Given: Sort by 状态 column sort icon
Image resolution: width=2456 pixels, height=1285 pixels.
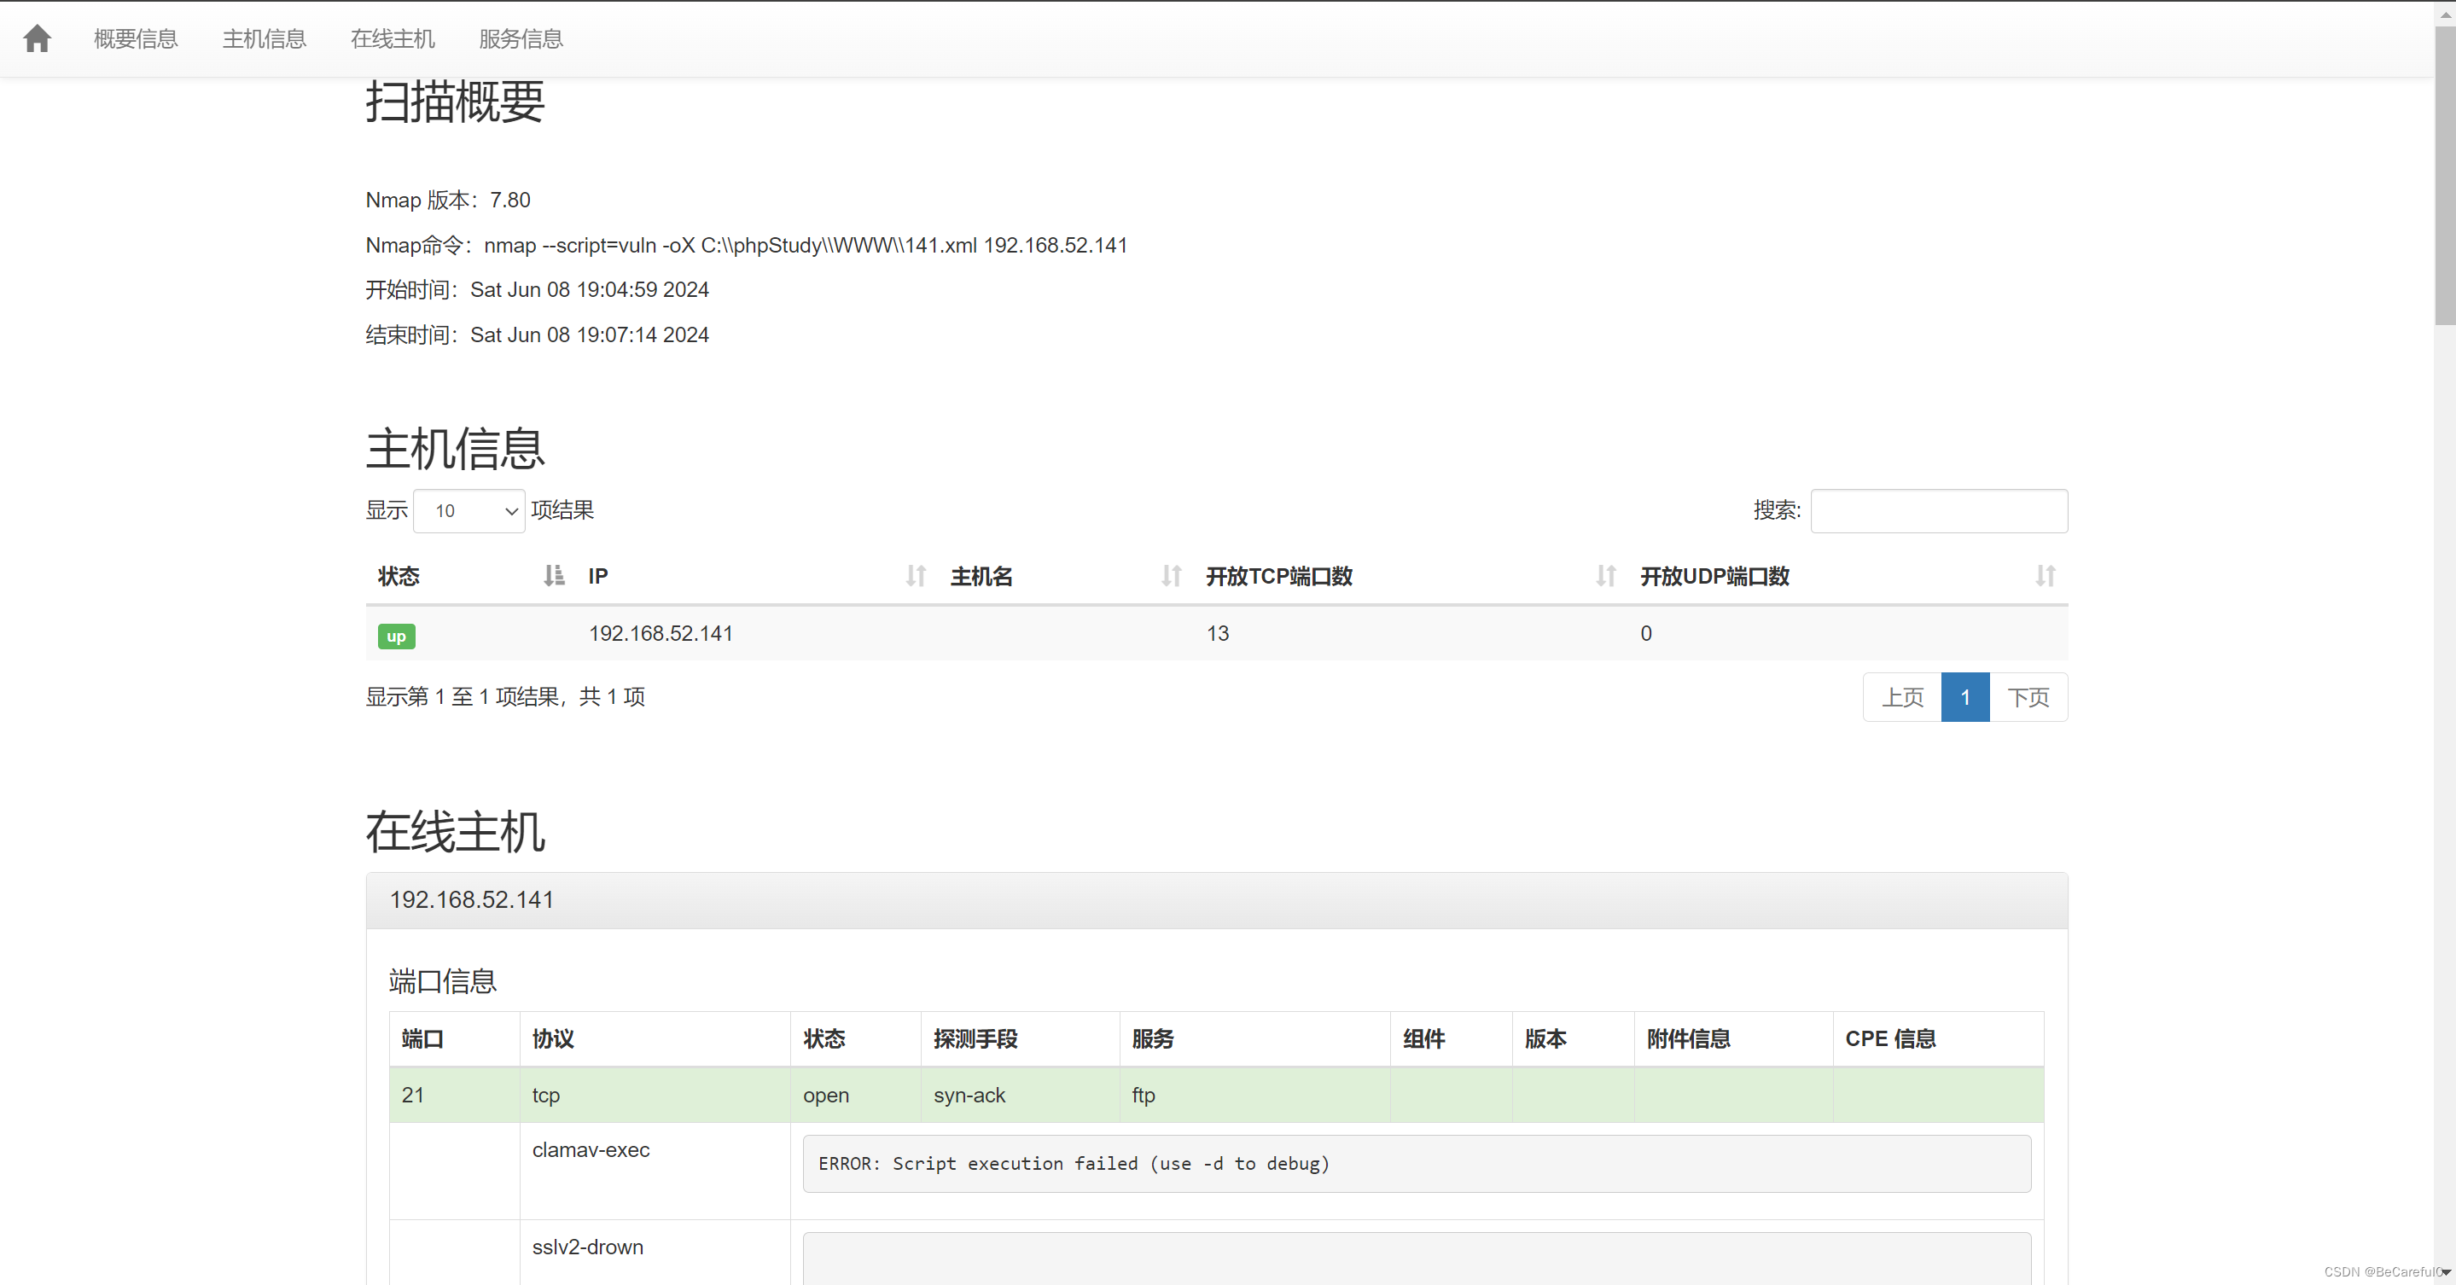Looking at the screenshot, I should click(554, 576).
